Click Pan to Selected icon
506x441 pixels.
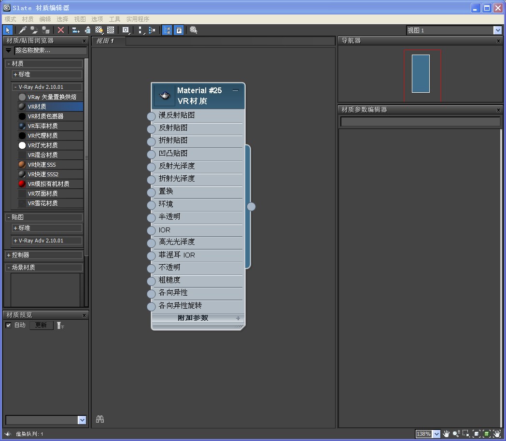click(497, 434)
